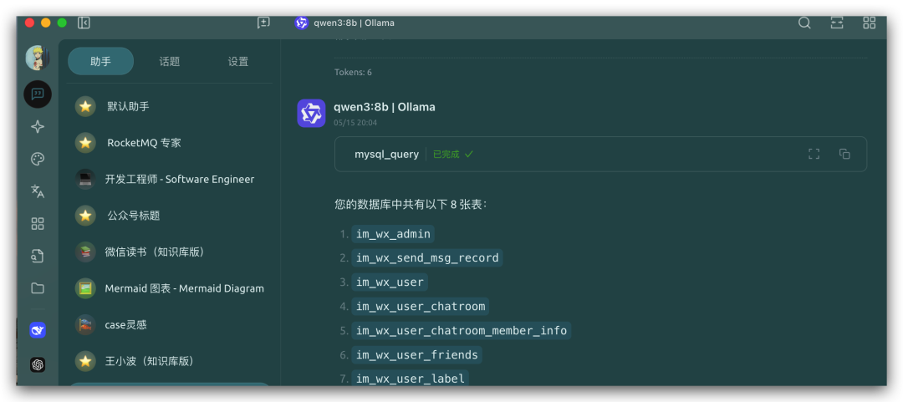Open search via the magnifier icon
The image size is (903, 402).
click(x=804, y=23)
